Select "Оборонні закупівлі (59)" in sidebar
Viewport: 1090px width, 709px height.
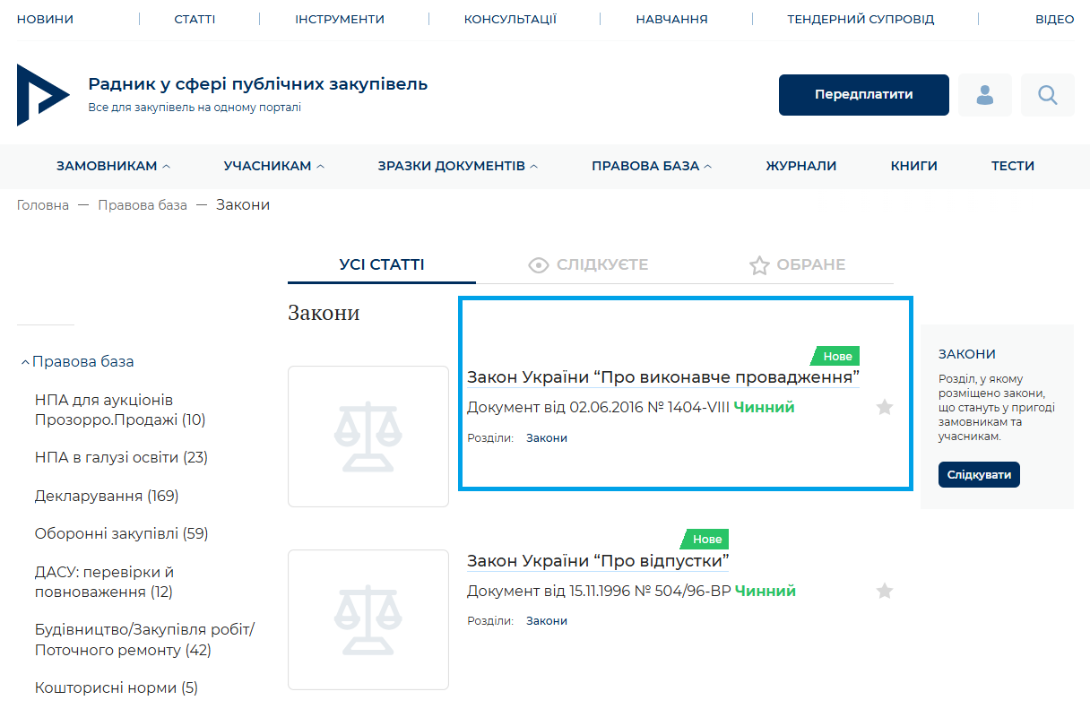[121, 534]
